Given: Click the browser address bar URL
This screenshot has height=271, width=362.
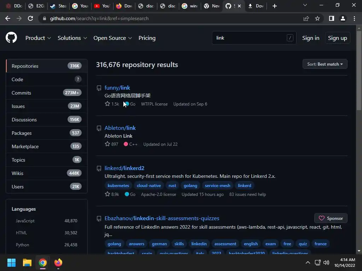Looking at the screenshot, I should point(99,18).
